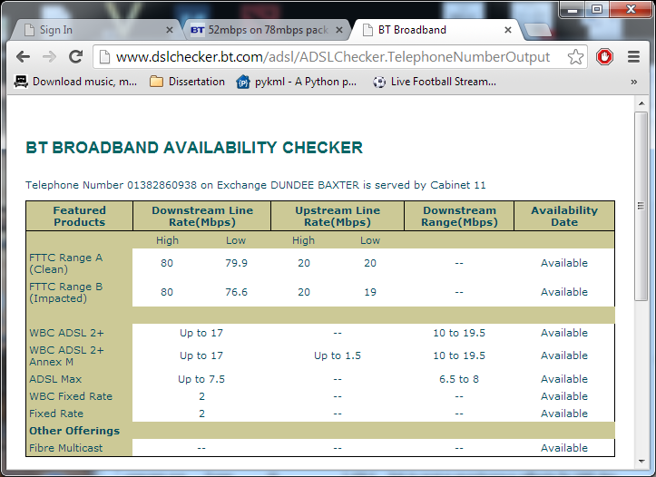Switch to the 52mbps on 78mbps pack tab
Image resolution: width=656 pixels, height=477 pixels.
[x=266, y=30]
